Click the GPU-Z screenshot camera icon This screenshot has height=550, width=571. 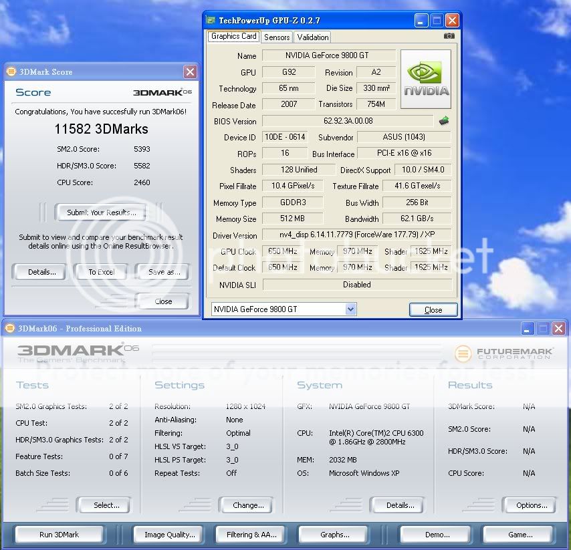pyautogui.click(x=449, y=36)
